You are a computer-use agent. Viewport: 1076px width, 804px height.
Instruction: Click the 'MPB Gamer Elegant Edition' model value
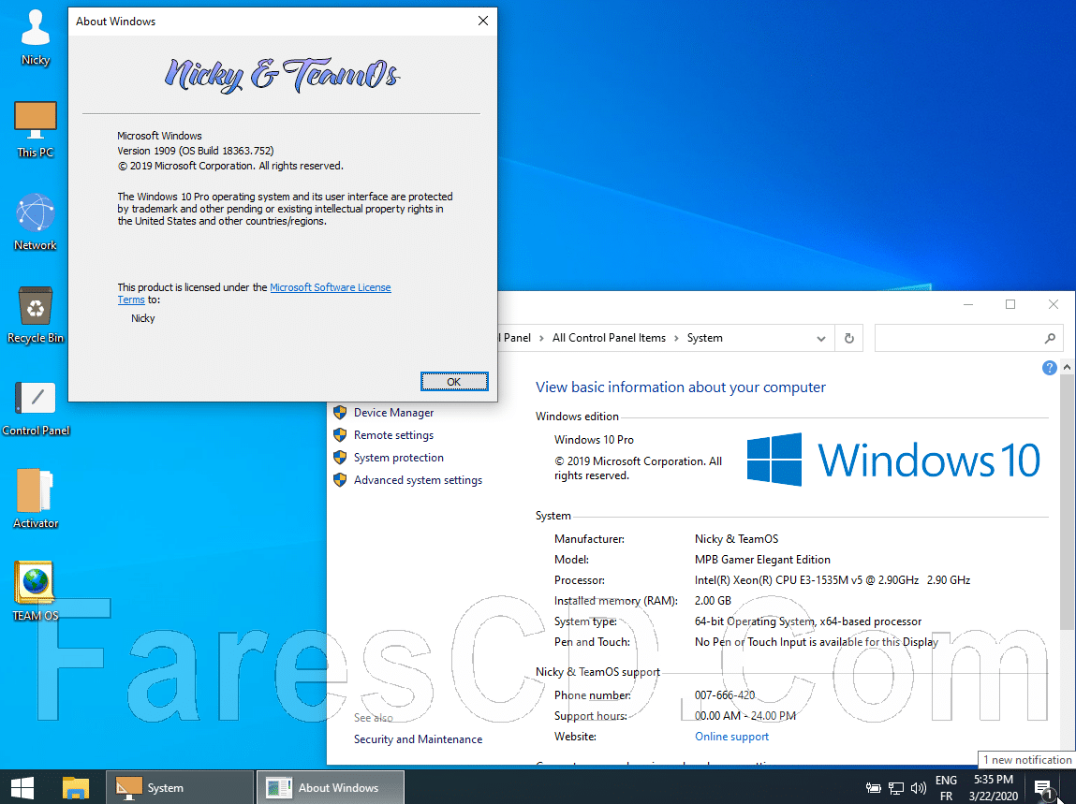pyautogui.click(x=762, y=560)
